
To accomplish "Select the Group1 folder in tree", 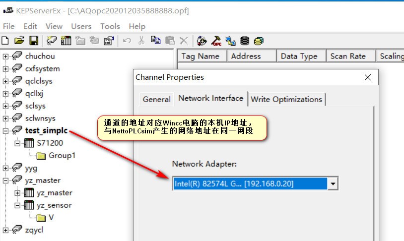I will click(x=62, y=156).
